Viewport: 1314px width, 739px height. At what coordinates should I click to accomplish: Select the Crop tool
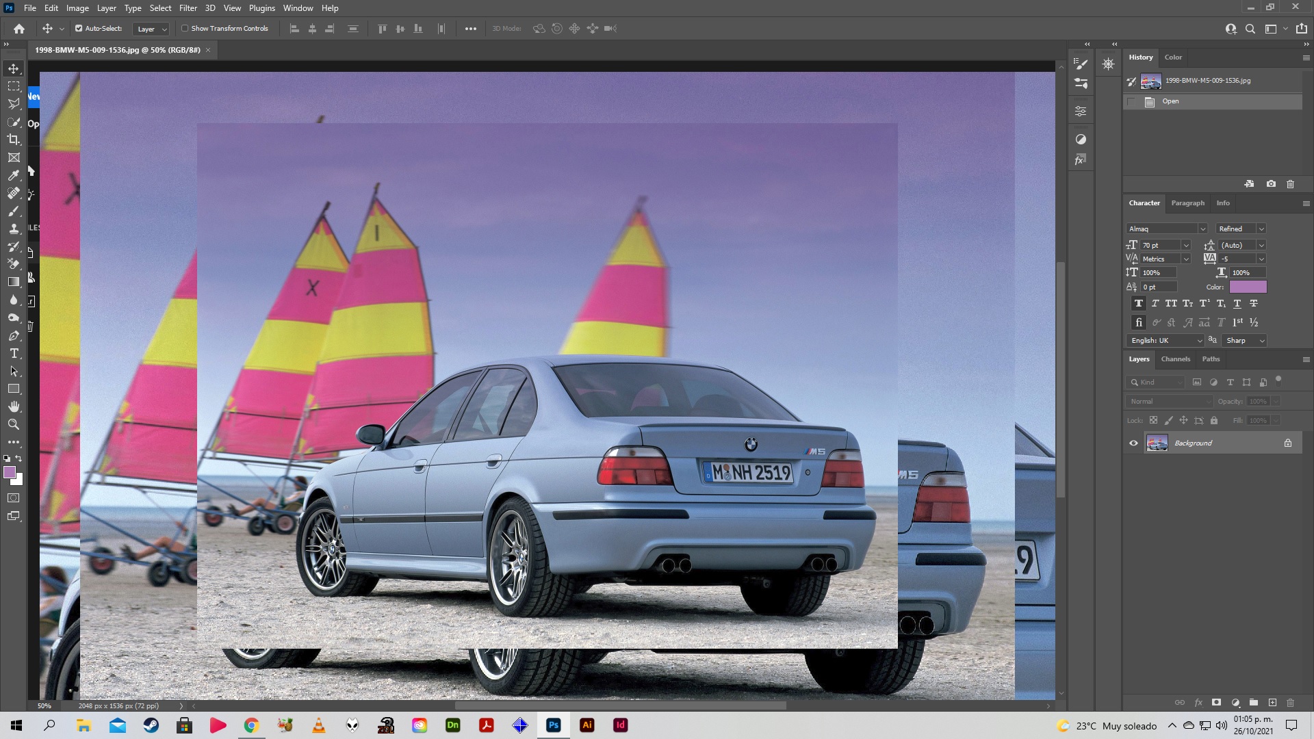(x=14, y=140)
